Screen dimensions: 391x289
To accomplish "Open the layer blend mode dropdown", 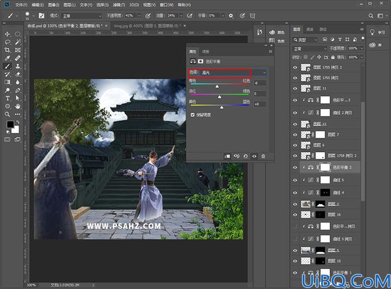I will click(309, 49).
